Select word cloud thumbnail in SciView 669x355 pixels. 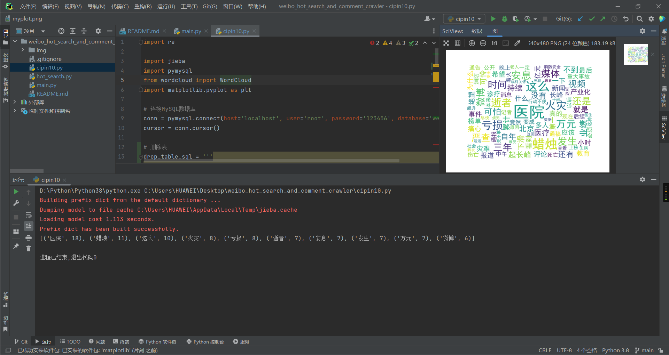pos(636,54)
